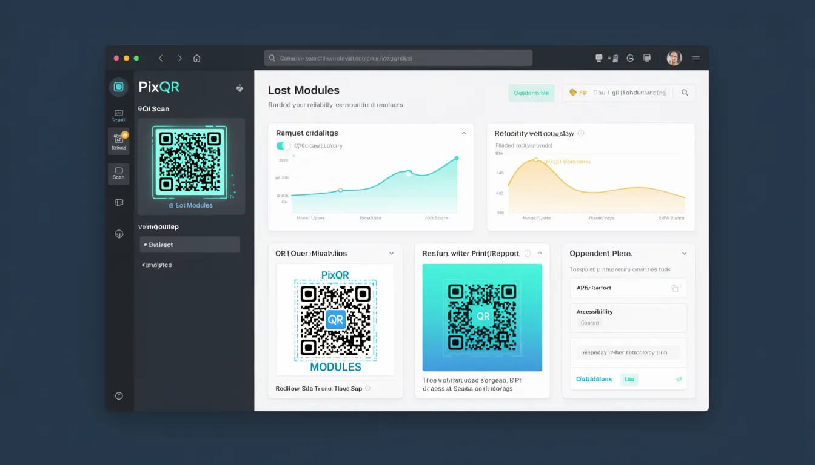Focus the address search bar at top

(x=398, y=58)
